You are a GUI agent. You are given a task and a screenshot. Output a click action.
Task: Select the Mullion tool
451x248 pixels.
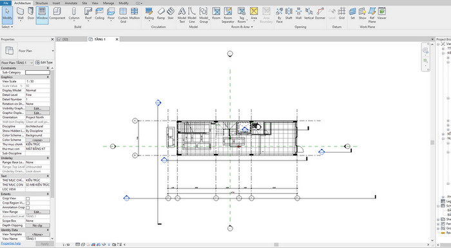[x=134, y=14]
